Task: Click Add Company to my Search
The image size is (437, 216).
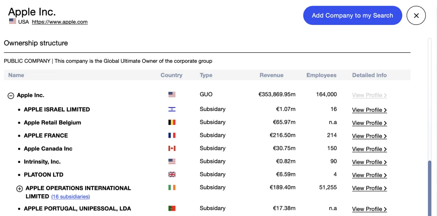Action: [x=352, y=15]
